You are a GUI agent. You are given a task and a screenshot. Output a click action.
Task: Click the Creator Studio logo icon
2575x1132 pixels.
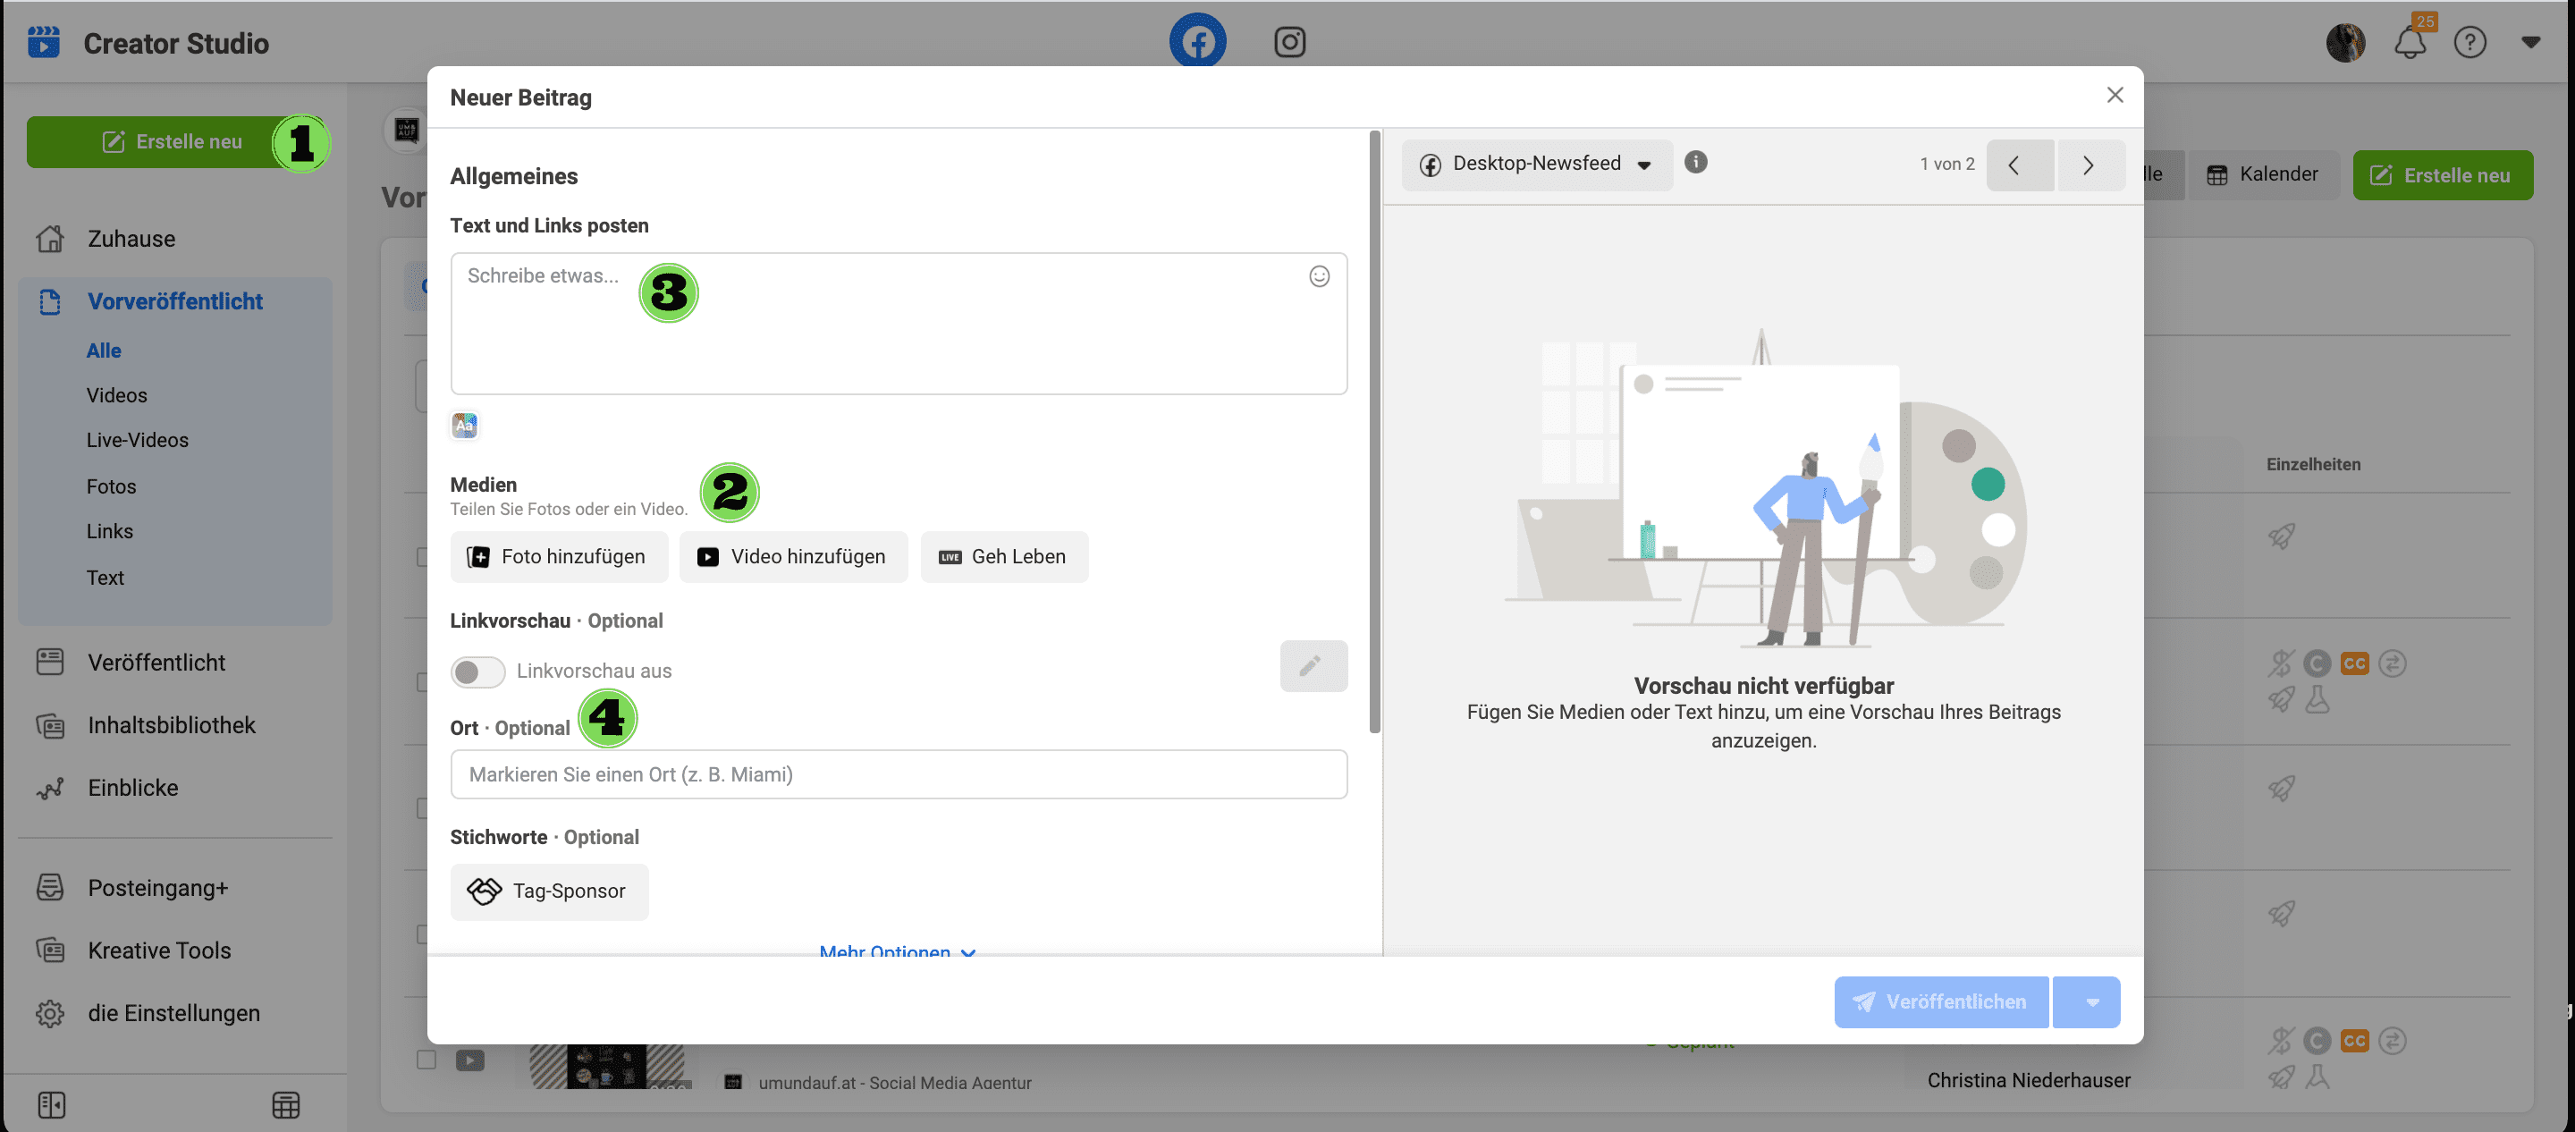(43, 43)
